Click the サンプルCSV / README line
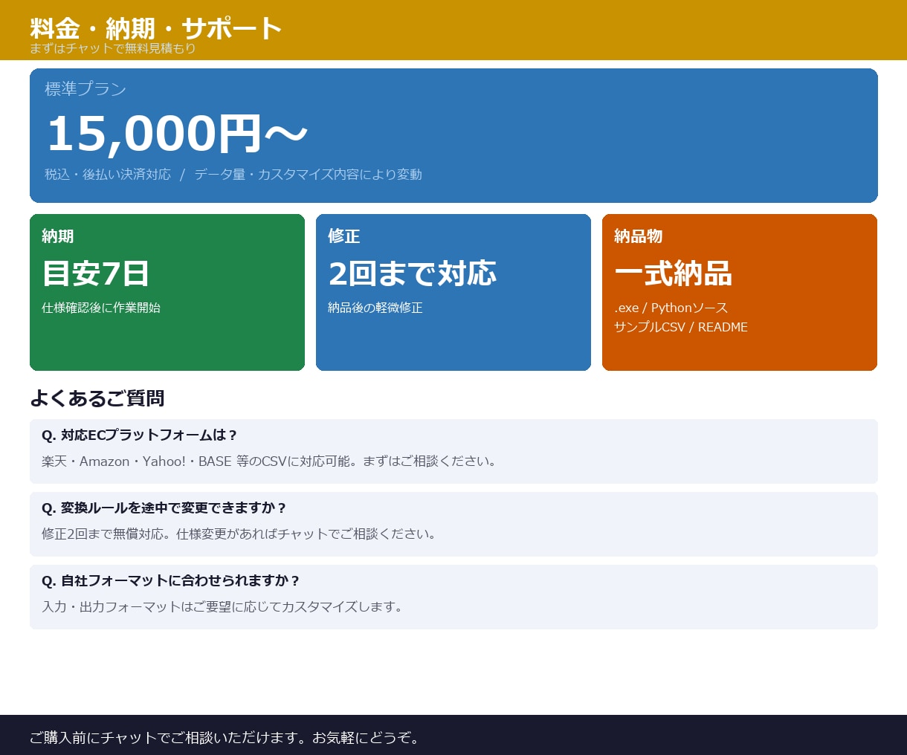 point(681,327)
